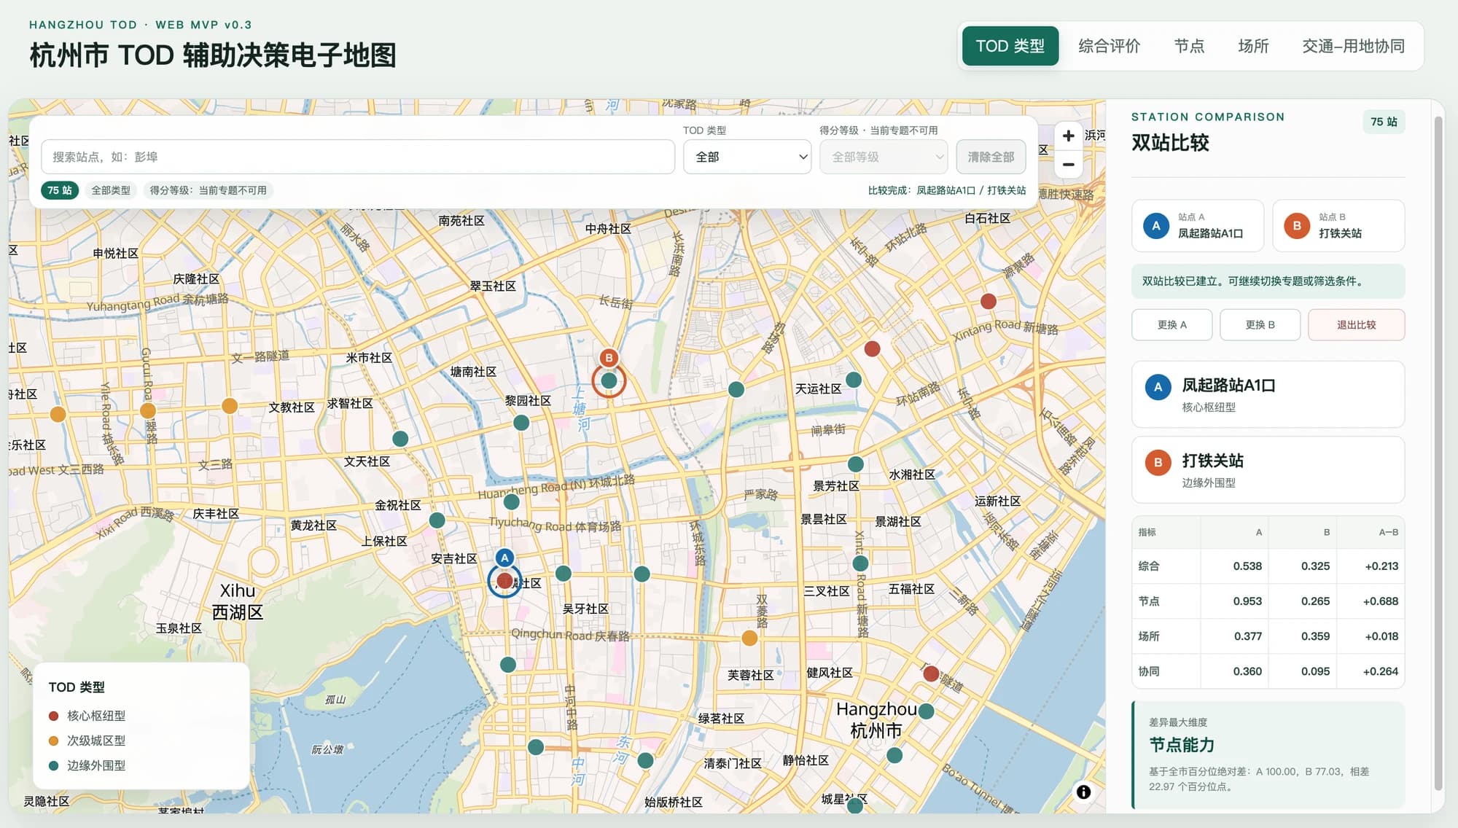
Task: Click the 退出比较 button
Action: pos(1356,325)
